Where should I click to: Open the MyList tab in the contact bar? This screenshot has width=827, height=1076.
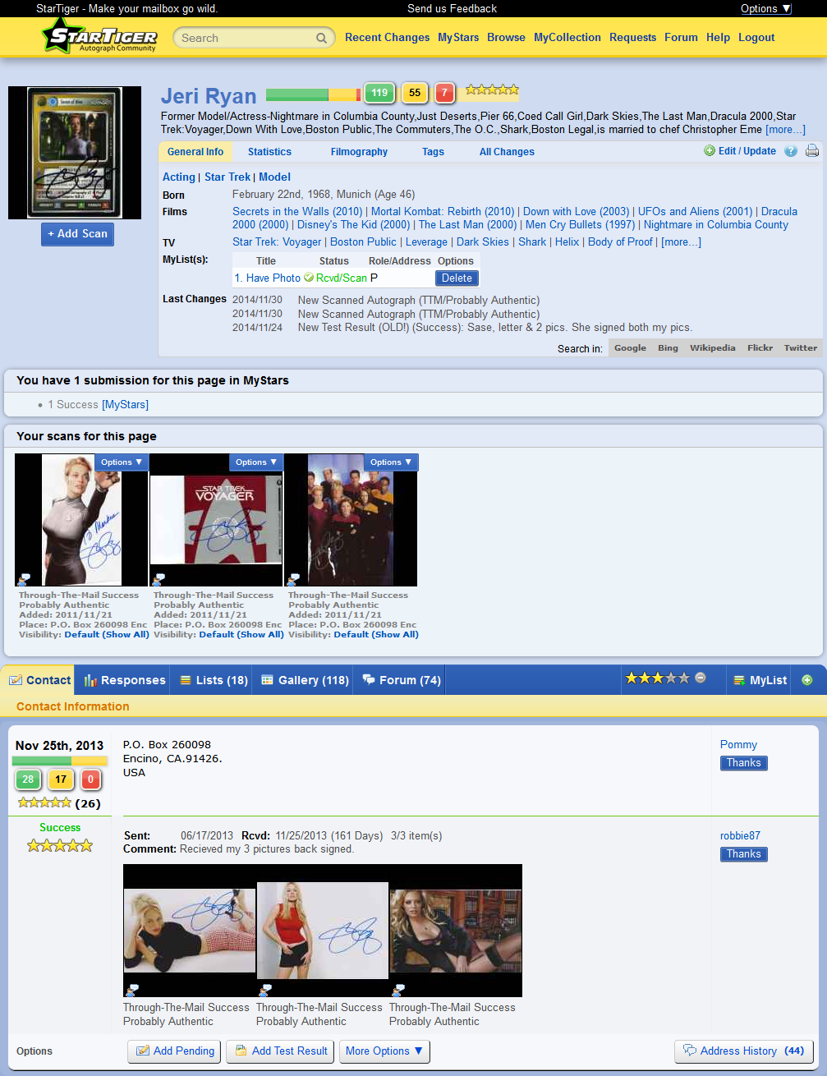click(760, 680)
